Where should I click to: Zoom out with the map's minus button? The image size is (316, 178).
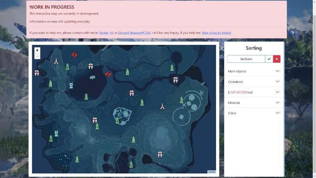pos(37,56)
